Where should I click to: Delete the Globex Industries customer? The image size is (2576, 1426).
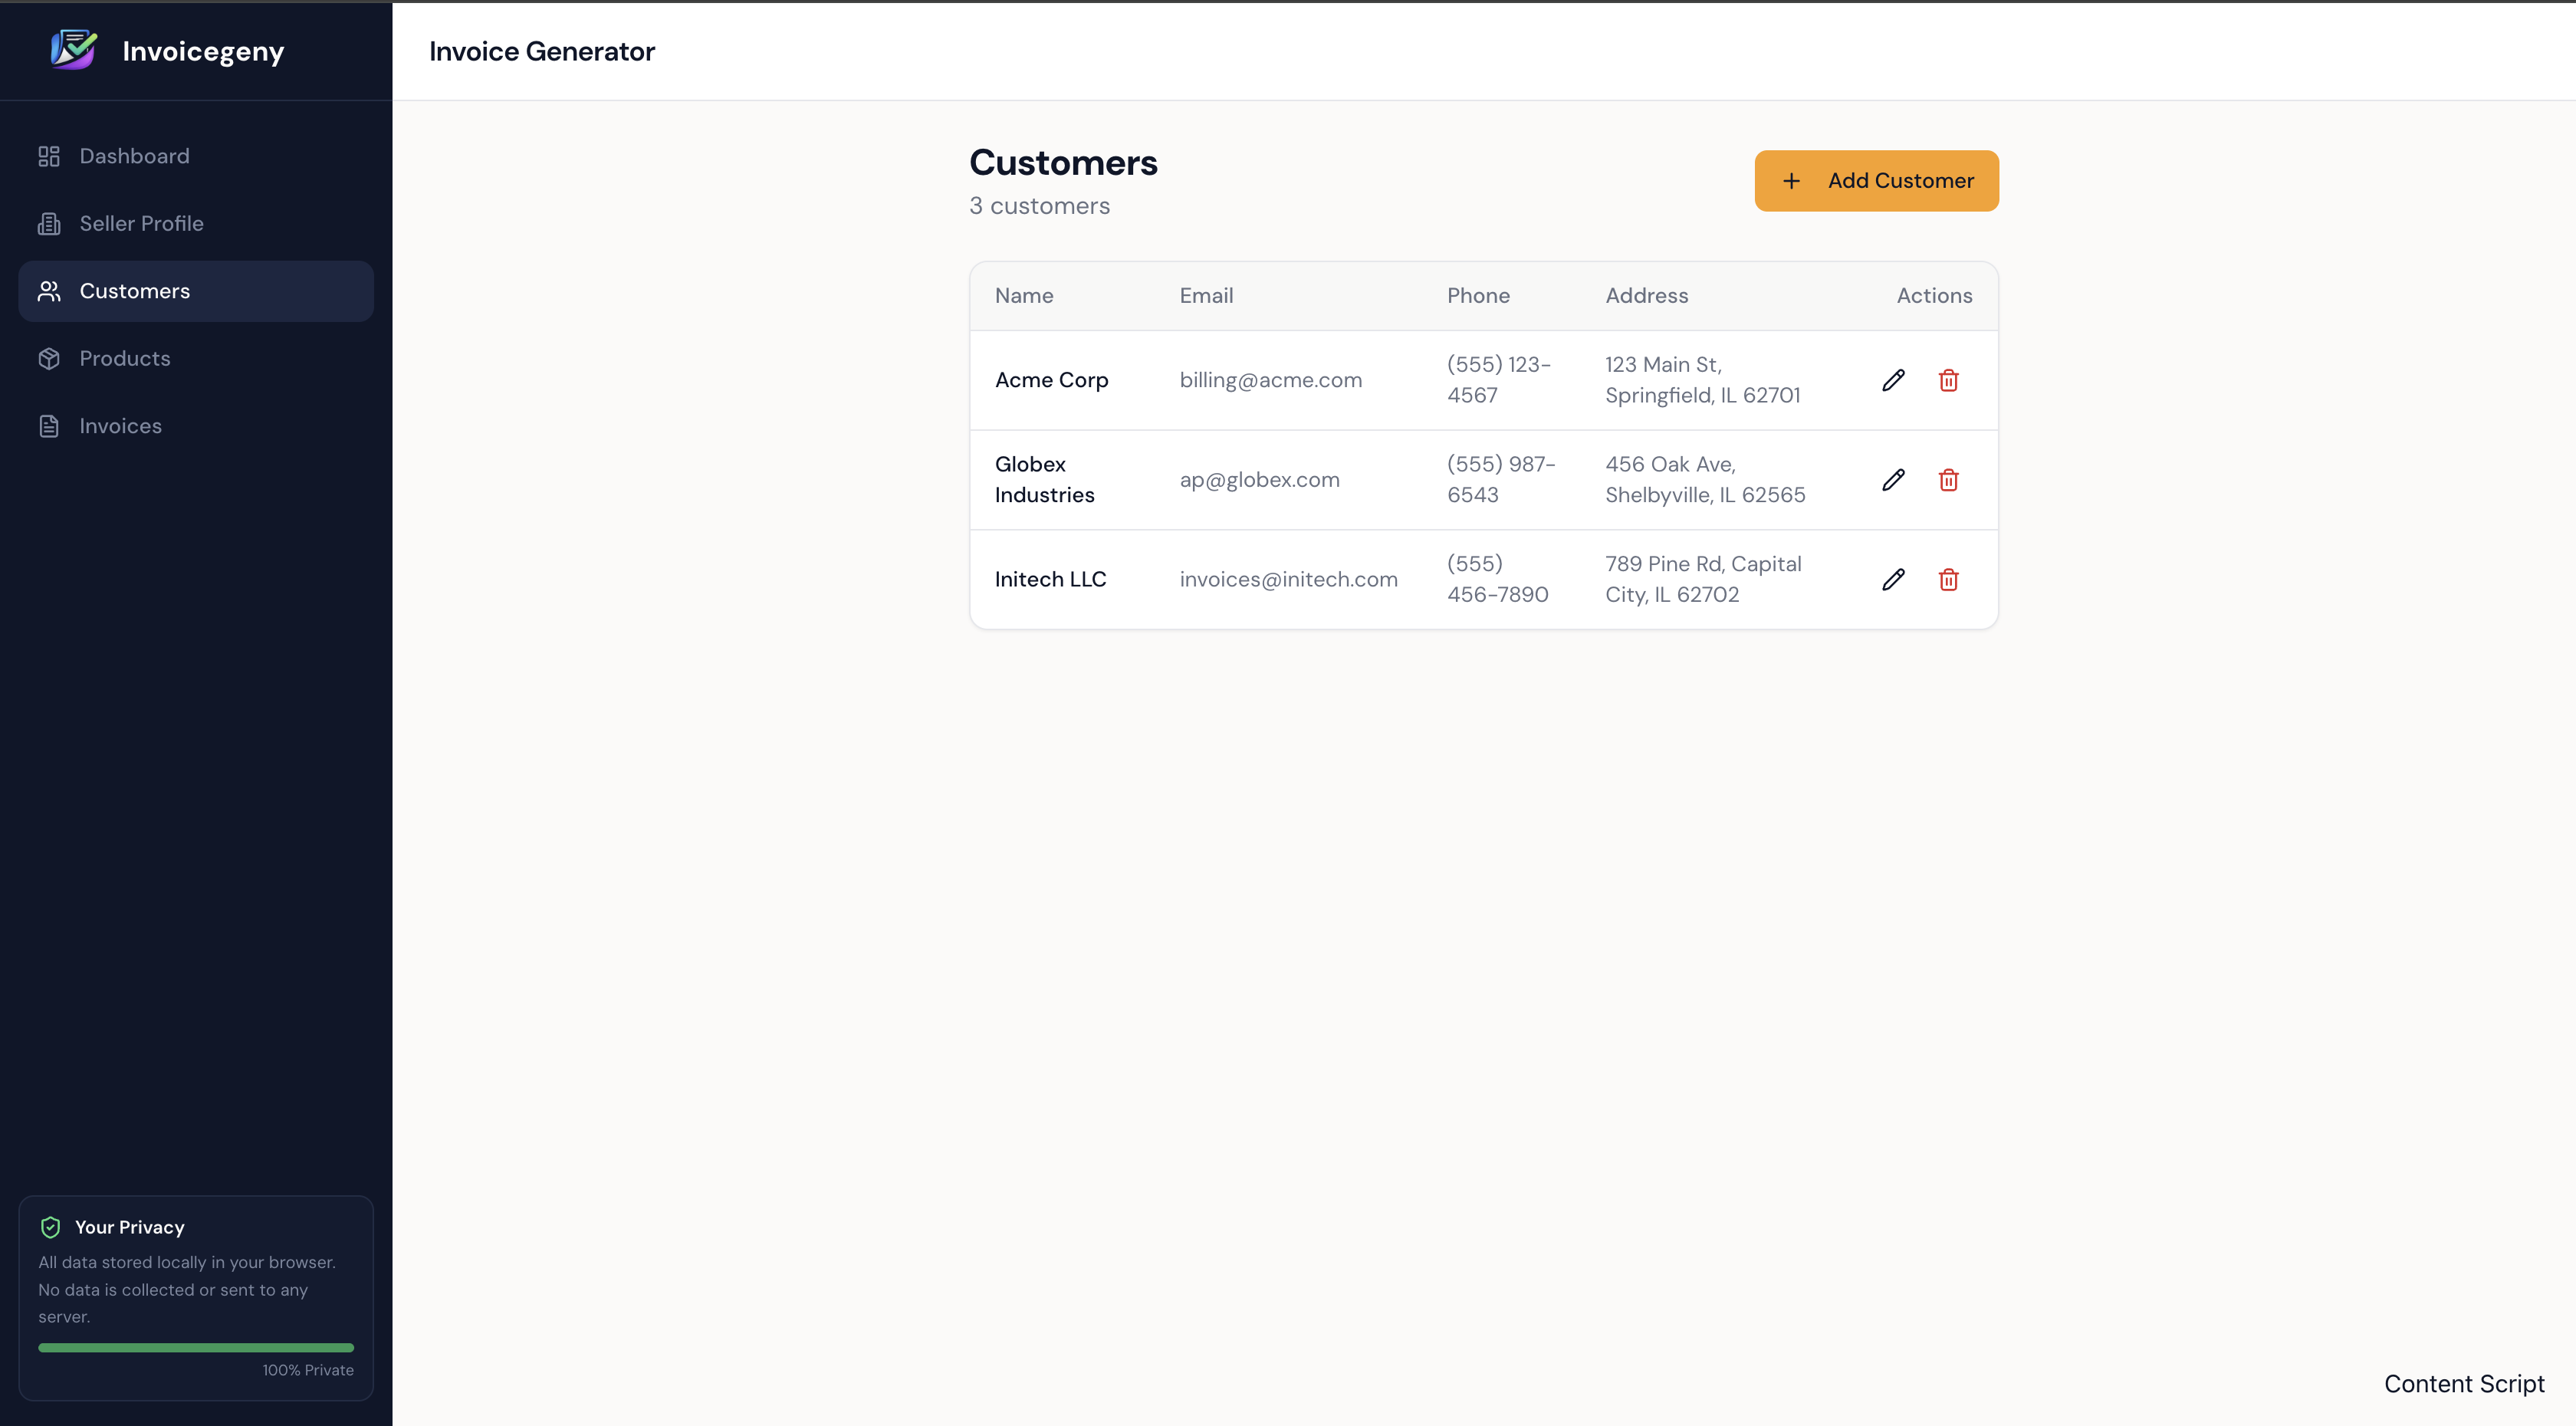click(x=1948, y=480)
